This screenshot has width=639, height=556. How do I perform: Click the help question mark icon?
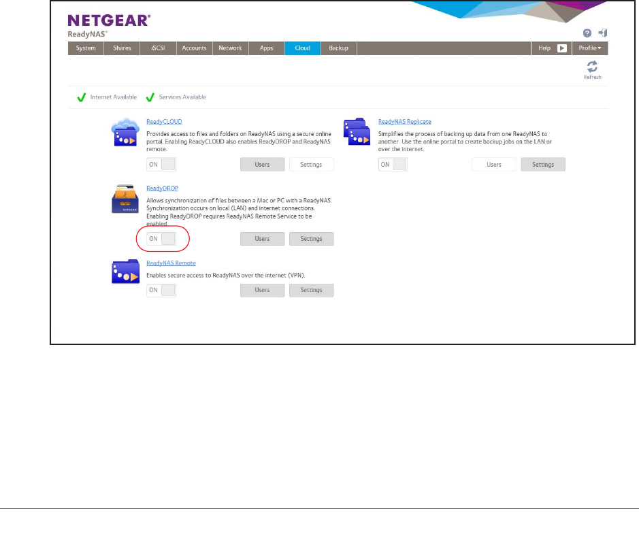coord(587,33)
